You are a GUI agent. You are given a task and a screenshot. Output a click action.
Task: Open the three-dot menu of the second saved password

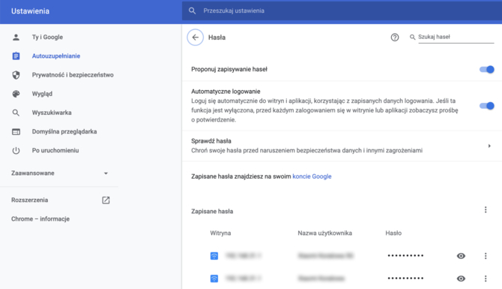pos(486,278)
